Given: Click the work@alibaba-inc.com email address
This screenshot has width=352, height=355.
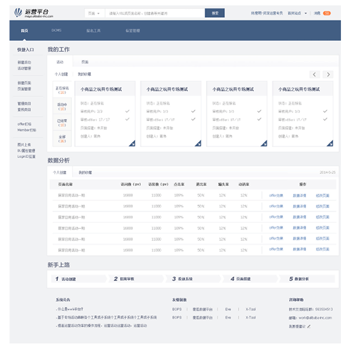Looking at the screenshot, I should click(315, 318).
